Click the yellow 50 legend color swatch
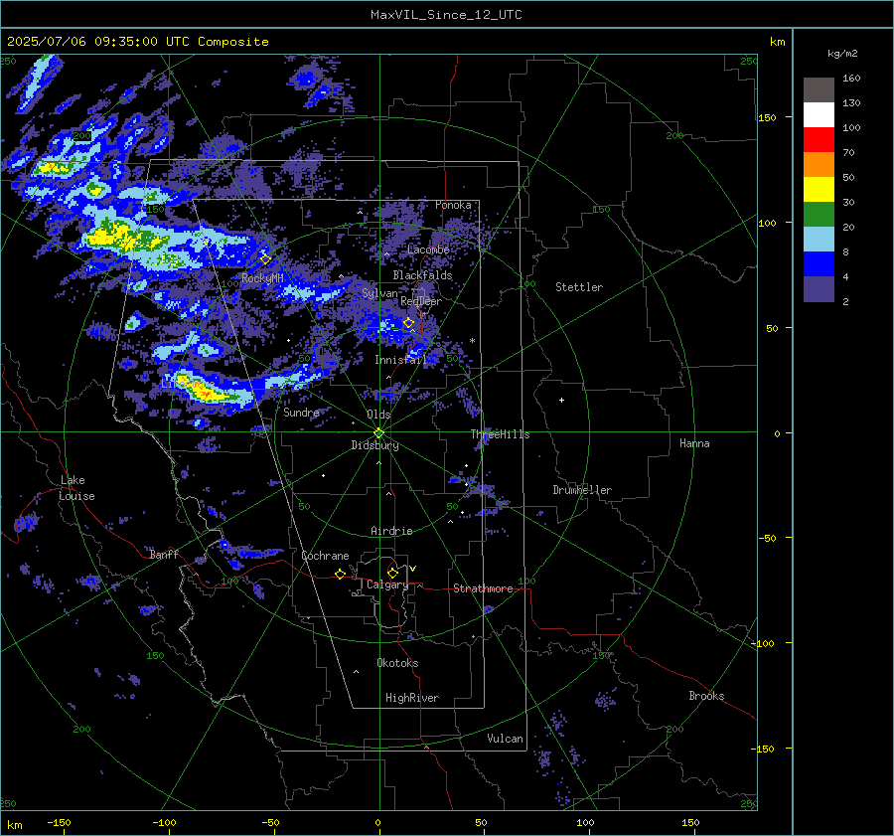This screenshot has height=836, width=894. (819, 190)
